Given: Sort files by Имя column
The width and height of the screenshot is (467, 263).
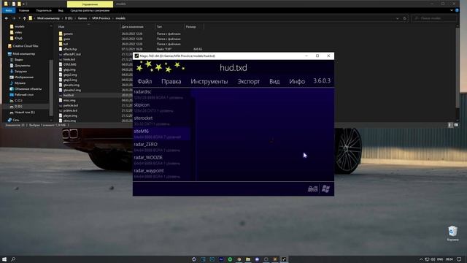Looking at the screenshot, I should (61, 27).
